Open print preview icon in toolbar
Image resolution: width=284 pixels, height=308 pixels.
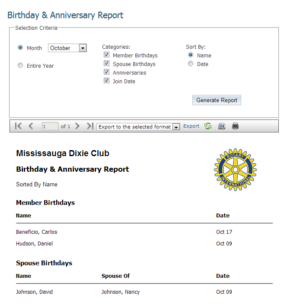(x=222, y=126)
